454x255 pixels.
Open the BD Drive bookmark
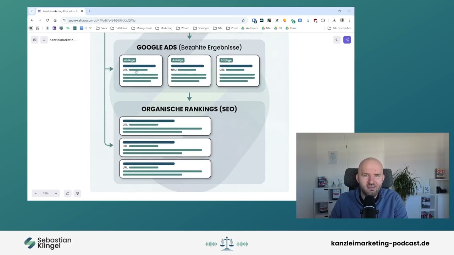[x=278, y=28]
